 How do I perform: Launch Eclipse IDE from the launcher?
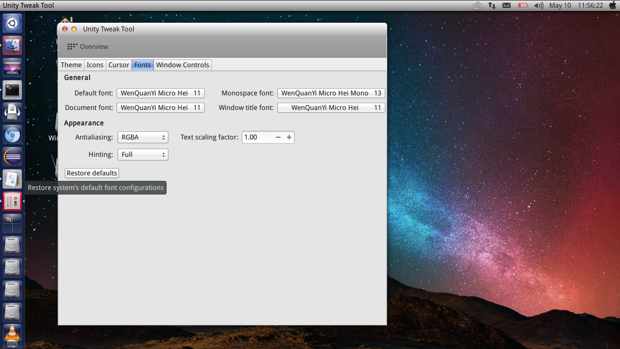(12, 157)
